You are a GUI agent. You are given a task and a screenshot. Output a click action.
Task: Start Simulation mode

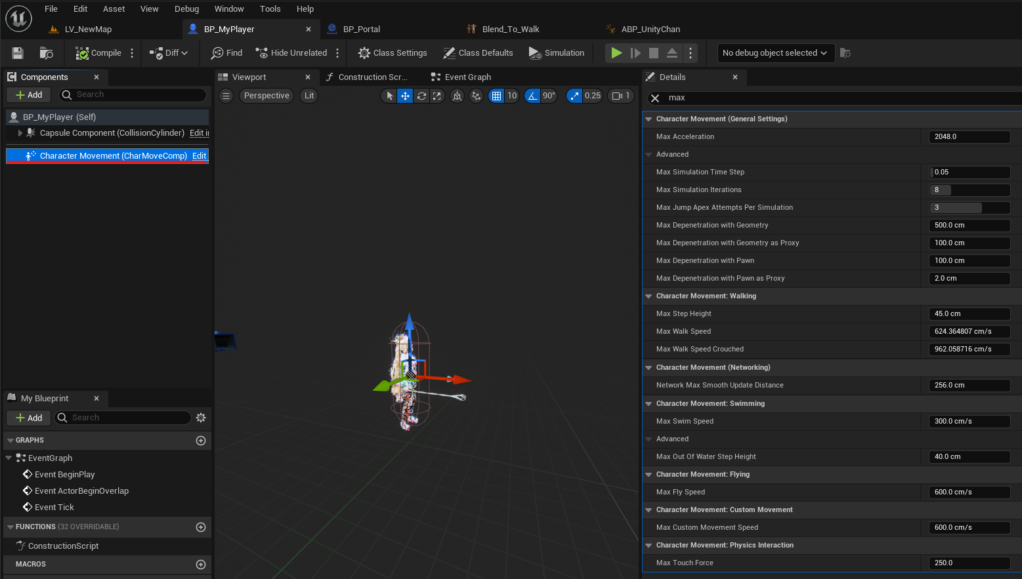pyautogui.click(x=556, y=53)
